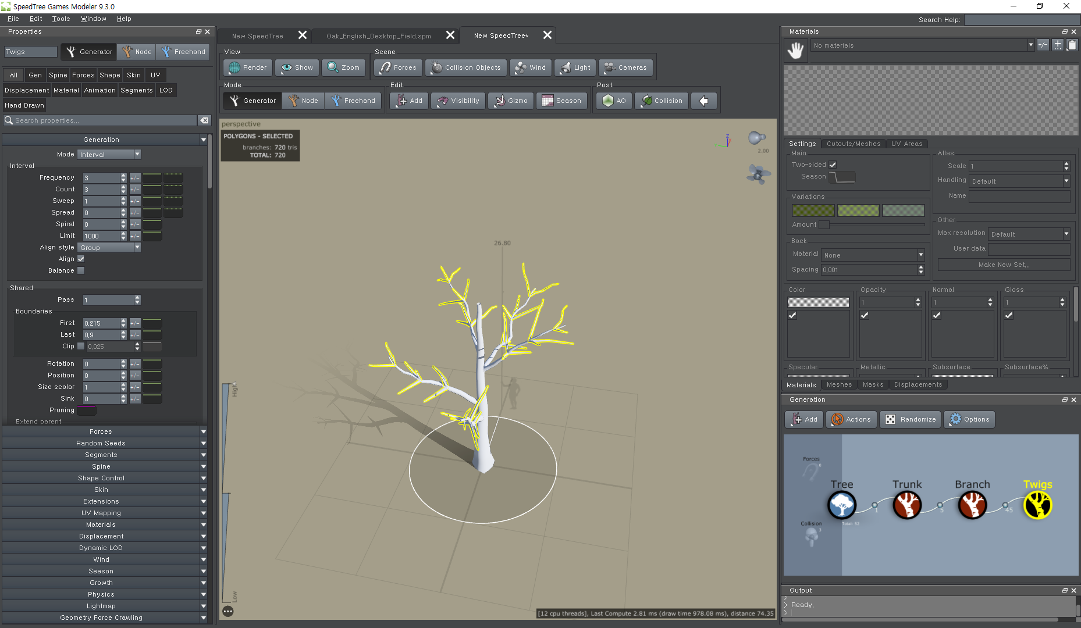The height and width of the screenshot is (628, 1081).
Task: Select the Twigs generator node
Action: coord(1037,505)
